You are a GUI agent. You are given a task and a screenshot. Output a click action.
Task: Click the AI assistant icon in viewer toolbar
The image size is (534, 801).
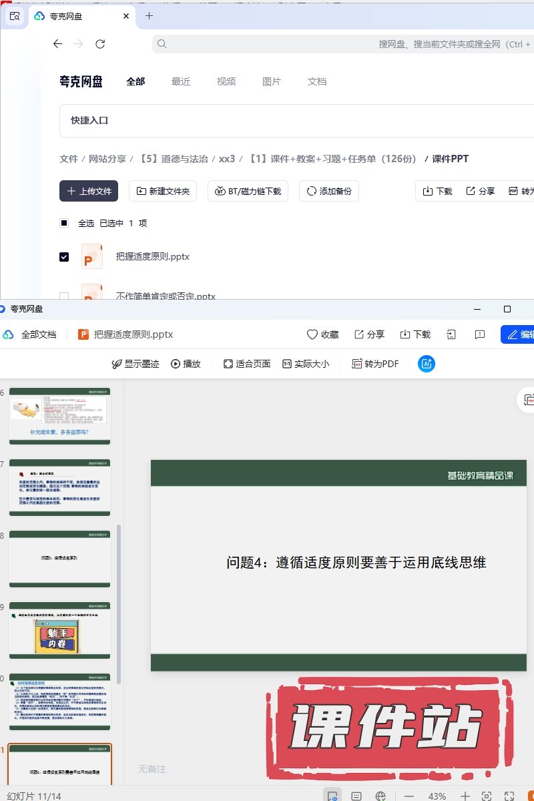[x=427, y=364]
